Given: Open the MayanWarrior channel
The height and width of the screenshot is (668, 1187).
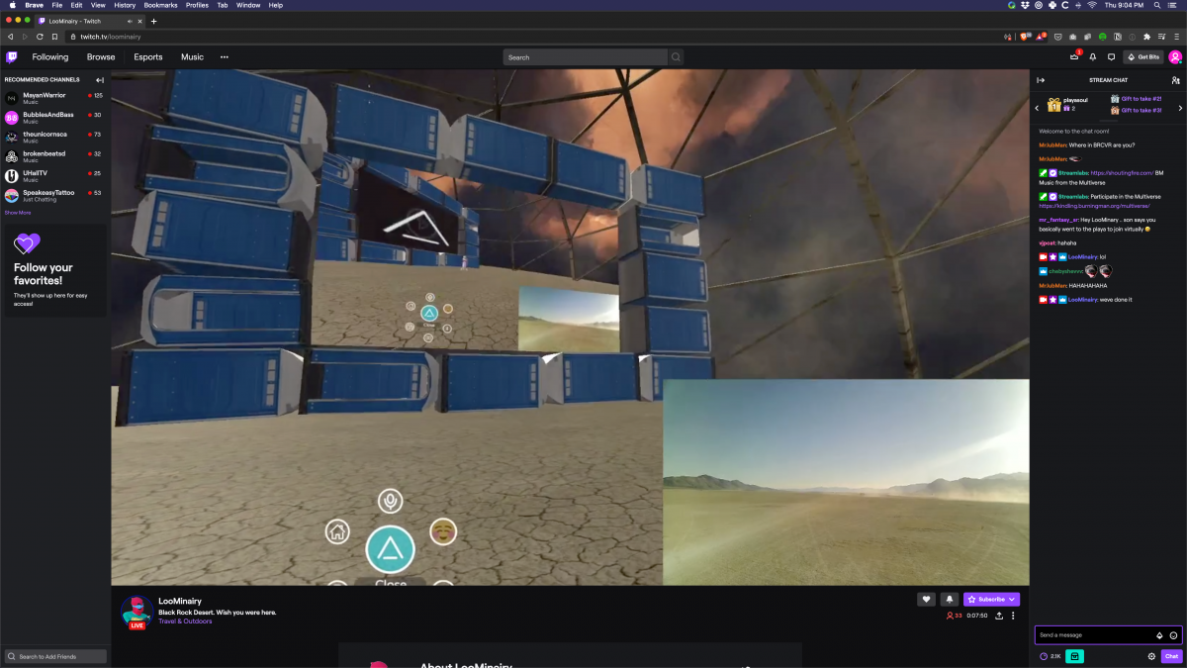Looking at the screenshot, I should tap(54, 98).
